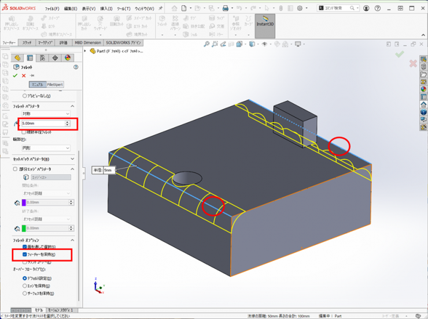Uncheck the フィーチャーを保持 checkbox

pyautogui.click(x=25, y=254)
